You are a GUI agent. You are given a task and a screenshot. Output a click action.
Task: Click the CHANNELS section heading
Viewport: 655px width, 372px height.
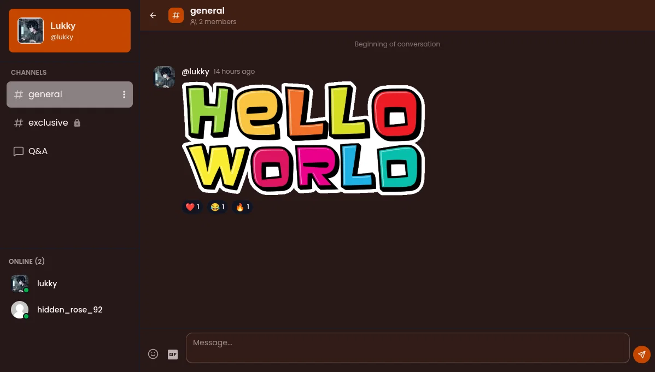29,72
